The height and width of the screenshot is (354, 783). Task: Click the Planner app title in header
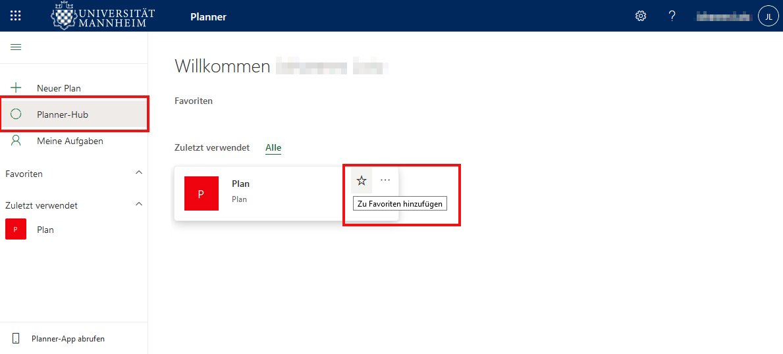pos(208,17)
